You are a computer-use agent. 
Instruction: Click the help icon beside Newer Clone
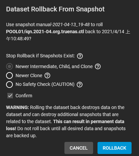47,75
